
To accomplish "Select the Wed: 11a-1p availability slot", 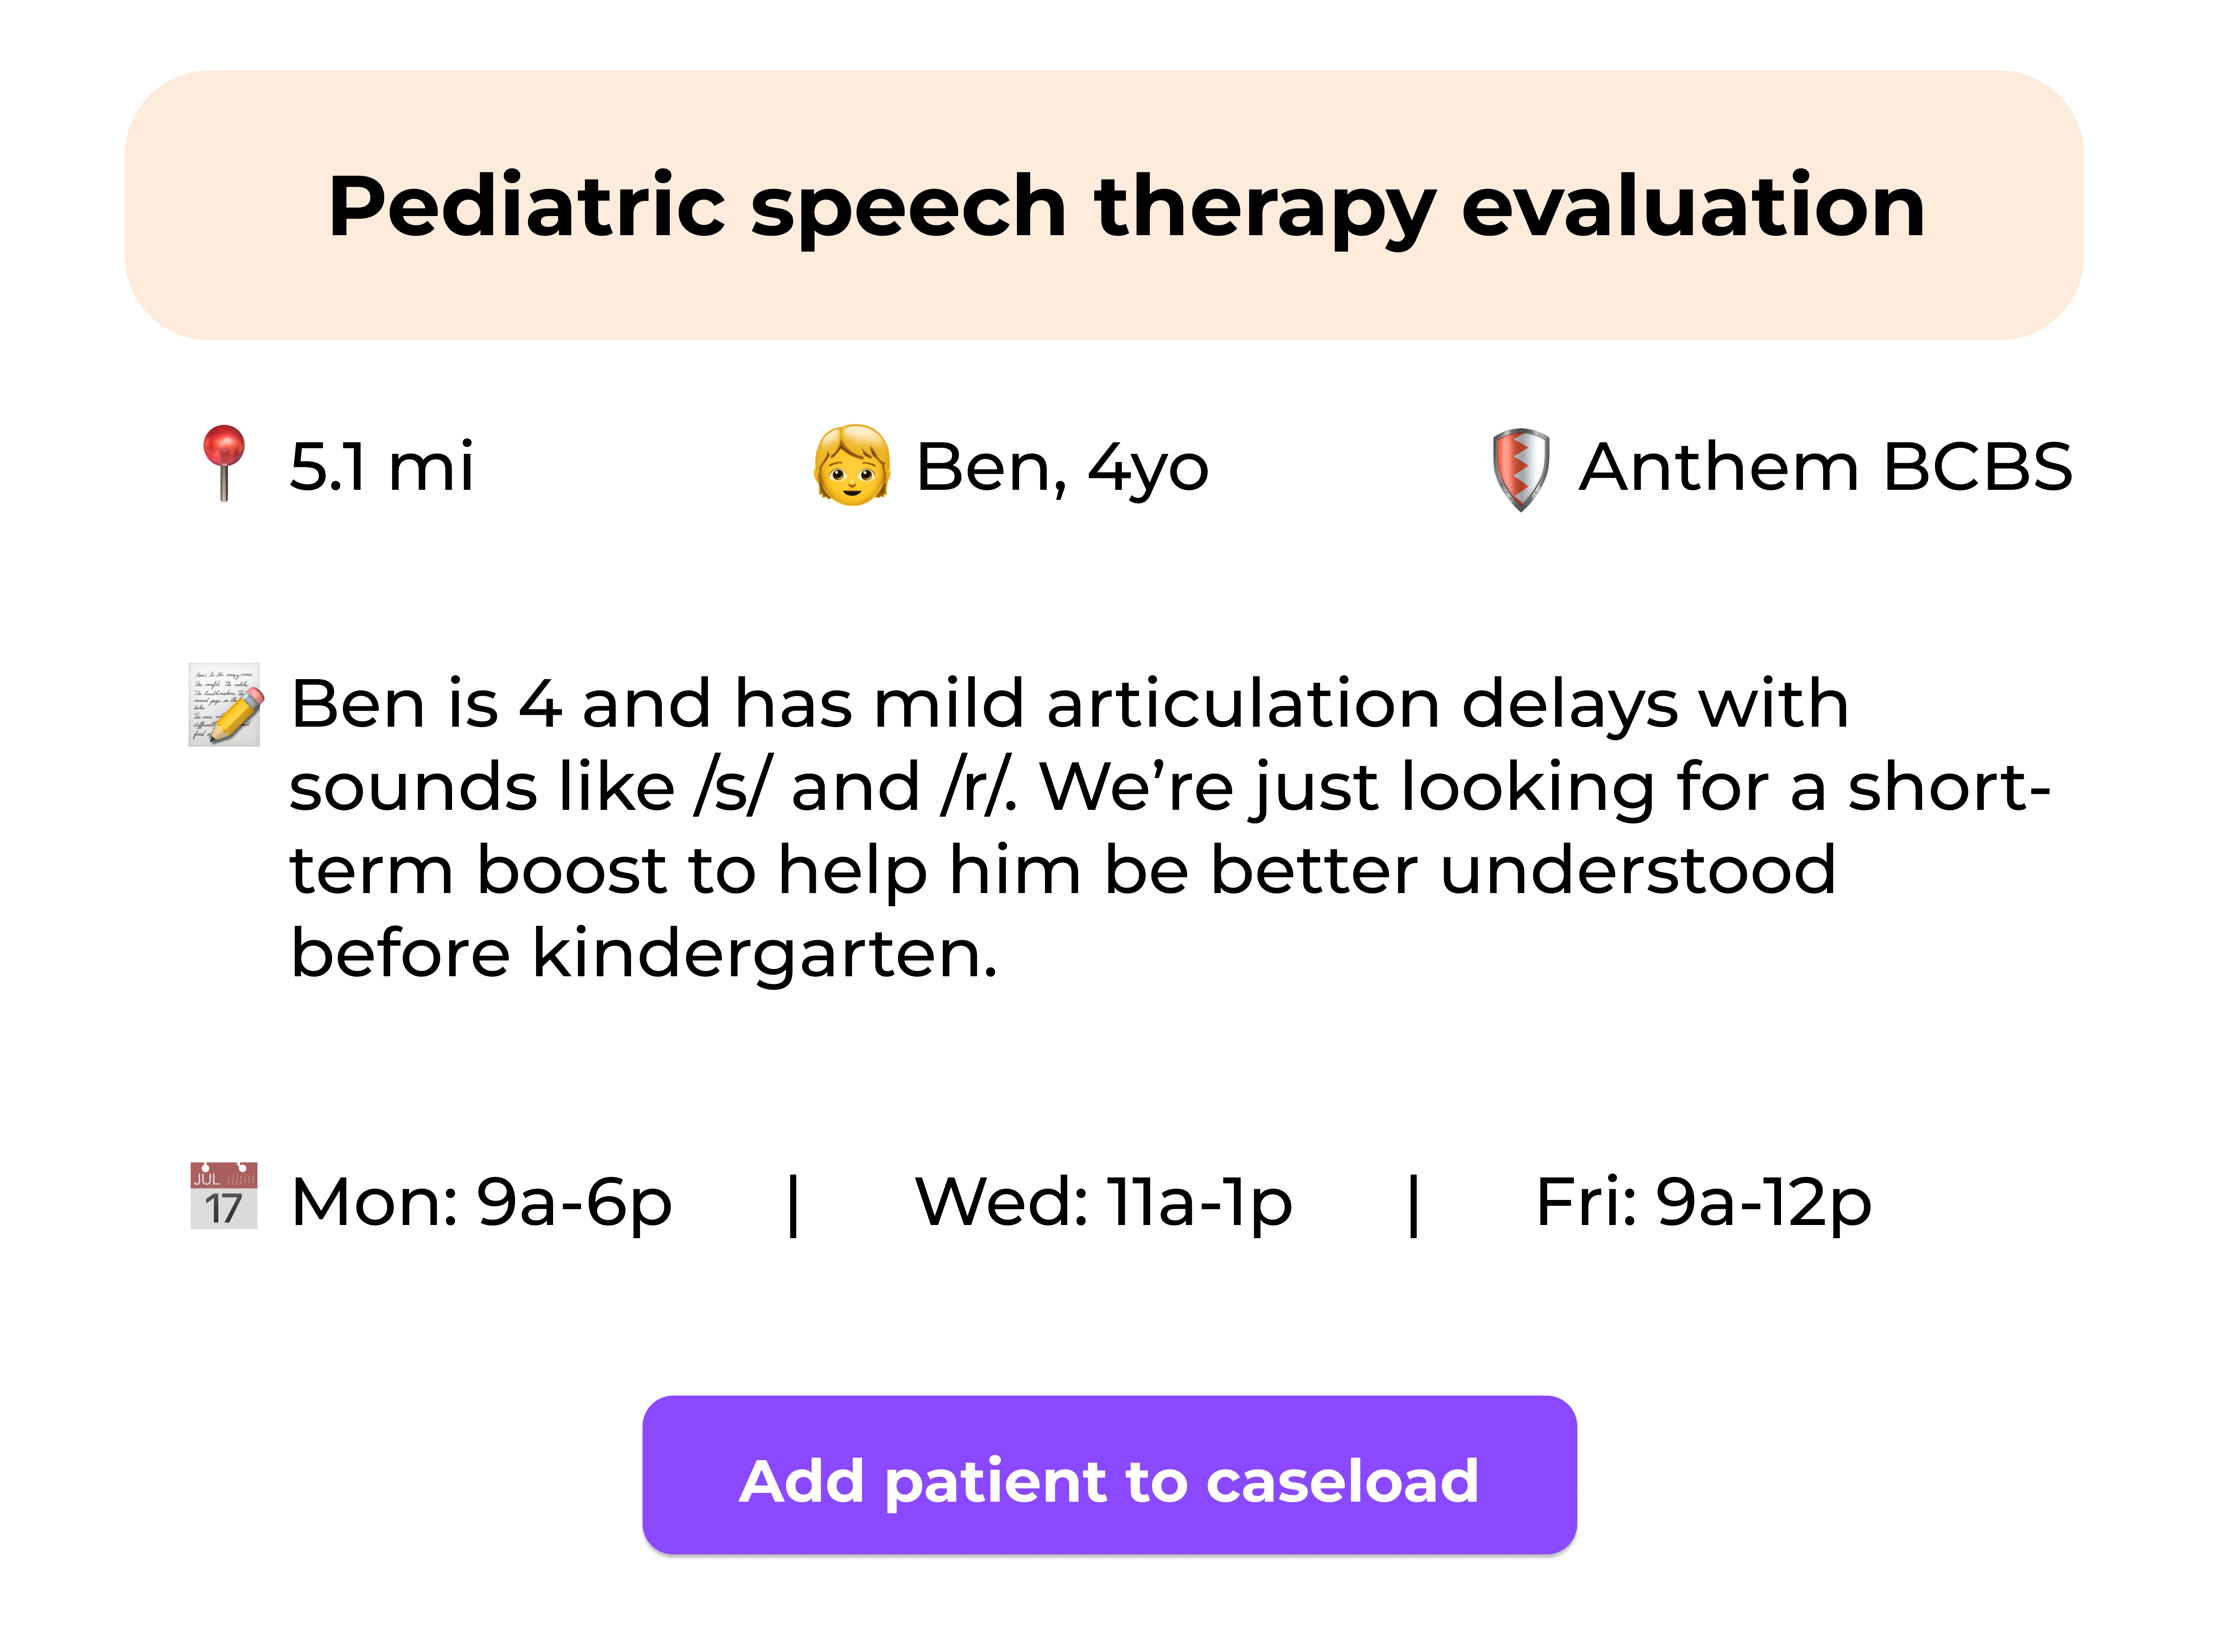I will 1103,1203.
